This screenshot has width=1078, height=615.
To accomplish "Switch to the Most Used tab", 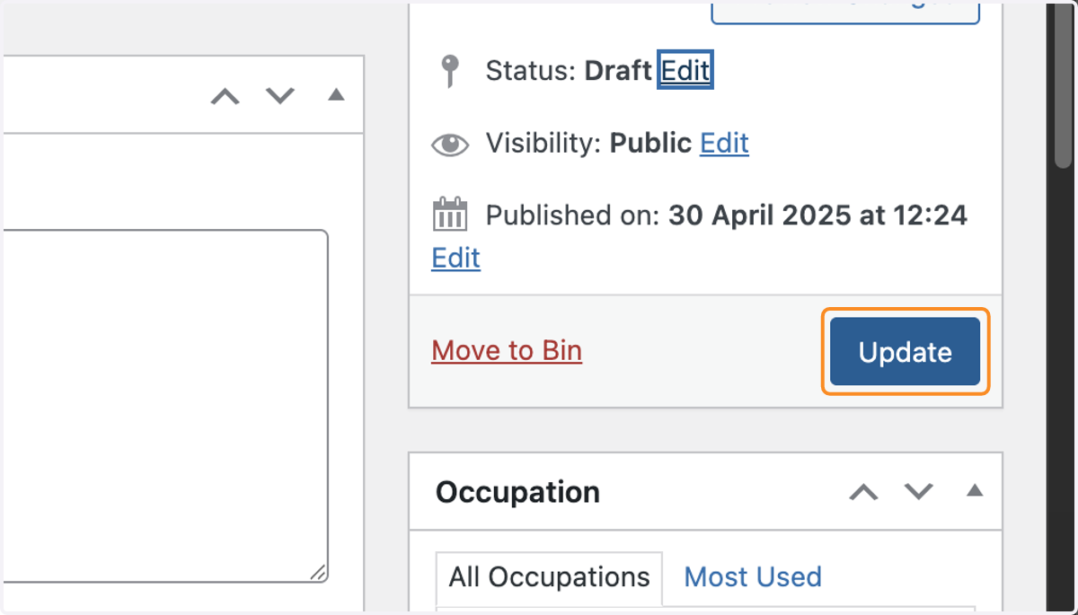I will click(753, 576).
